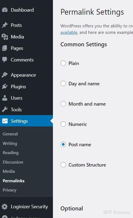
Task: Click the Tools wrench icon
Action: point(5,109)
